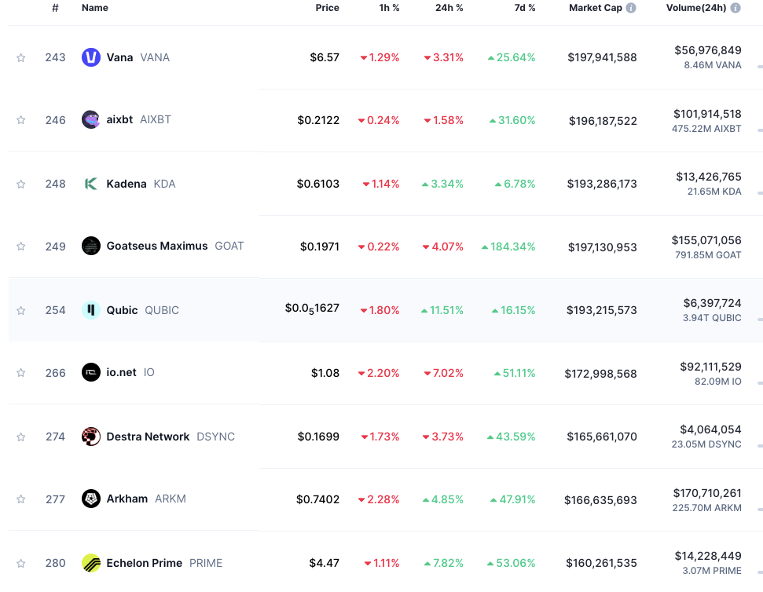The height and width of the screenshot is (592, 763).
Task: Click the Kadena coin logo
Action: tap(90, 183)
